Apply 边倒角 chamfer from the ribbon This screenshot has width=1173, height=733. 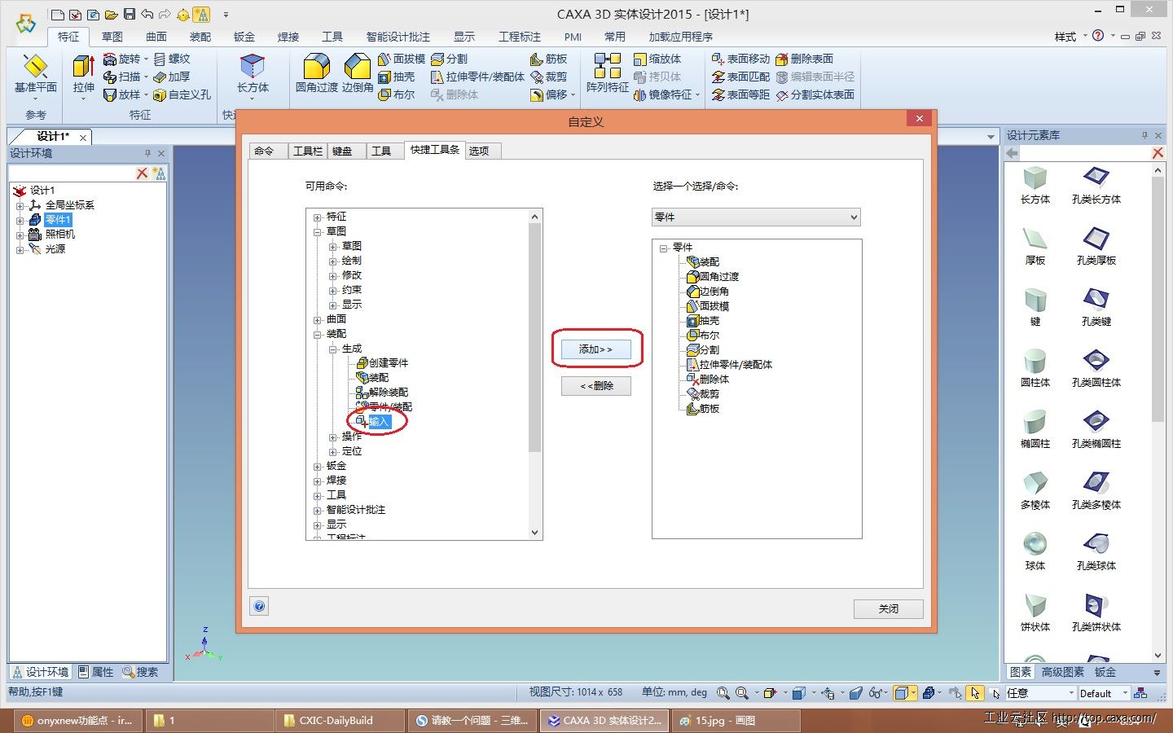pos(357,74)
